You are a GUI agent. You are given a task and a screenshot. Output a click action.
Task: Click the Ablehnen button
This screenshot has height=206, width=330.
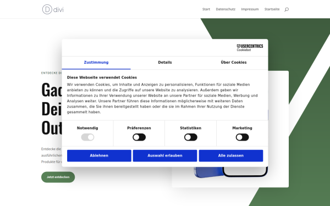tap(99, 156)
